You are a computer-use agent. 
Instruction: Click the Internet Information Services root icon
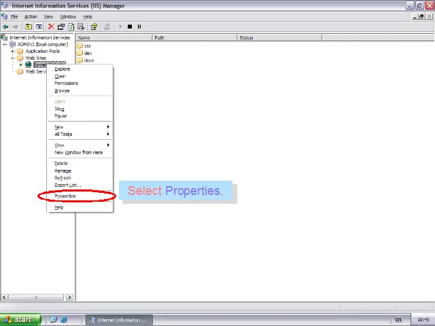tap(4, 37)
